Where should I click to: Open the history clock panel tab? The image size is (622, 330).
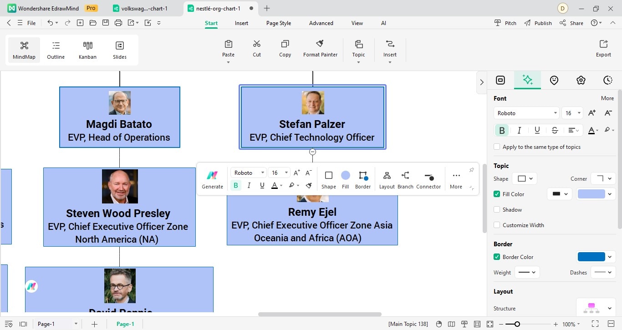(x=608, y=80)
